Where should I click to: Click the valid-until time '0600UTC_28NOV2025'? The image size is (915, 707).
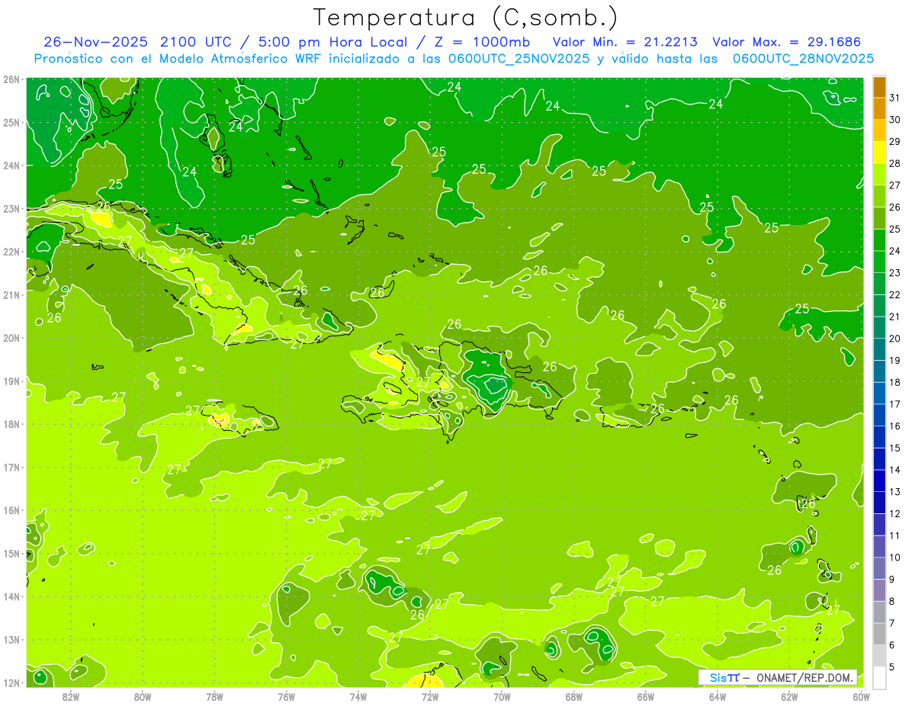(804, 59)
